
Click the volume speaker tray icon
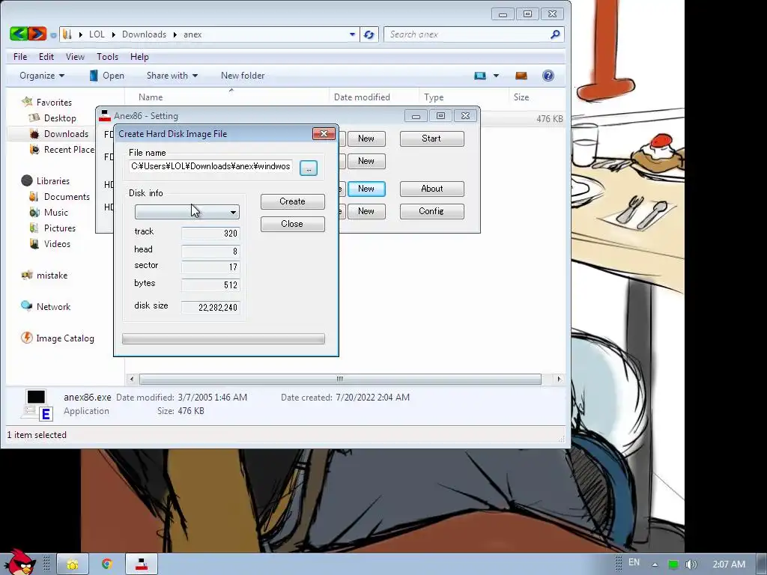click(x=691, y=565)
